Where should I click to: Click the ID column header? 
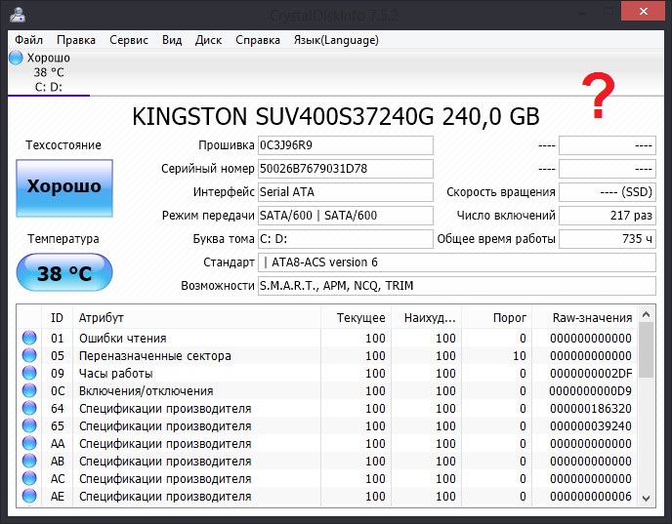57,318
